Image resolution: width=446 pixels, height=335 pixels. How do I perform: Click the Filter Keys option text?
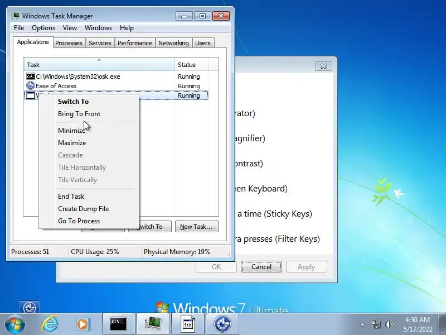point(278,239)
